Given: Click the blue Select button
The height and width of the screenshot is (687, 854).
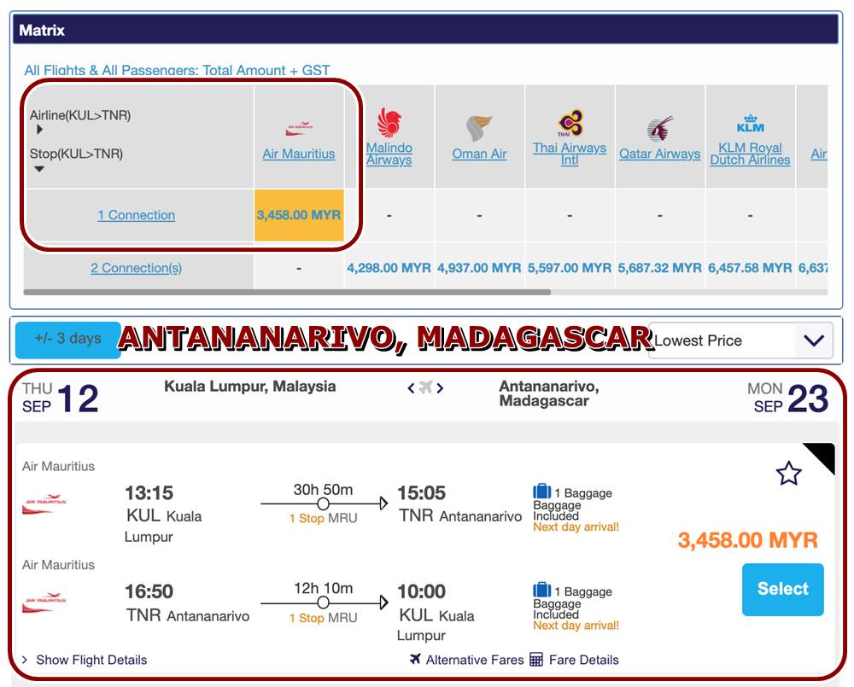Looking at the screenshot, I should coord(782,590).
